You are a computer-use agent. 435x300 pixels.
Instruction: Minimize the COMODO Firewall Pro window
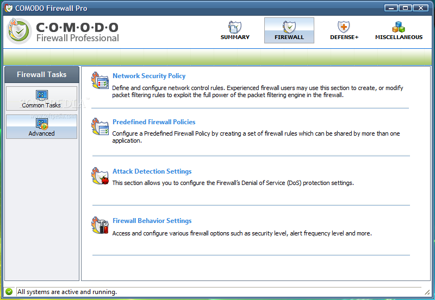tap(391, 8)
